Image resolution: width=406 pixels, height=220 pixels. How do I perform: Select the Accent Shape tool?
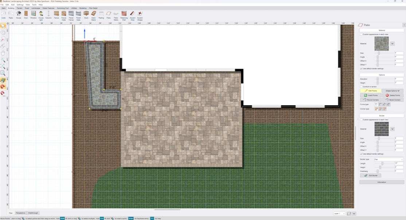140,16
